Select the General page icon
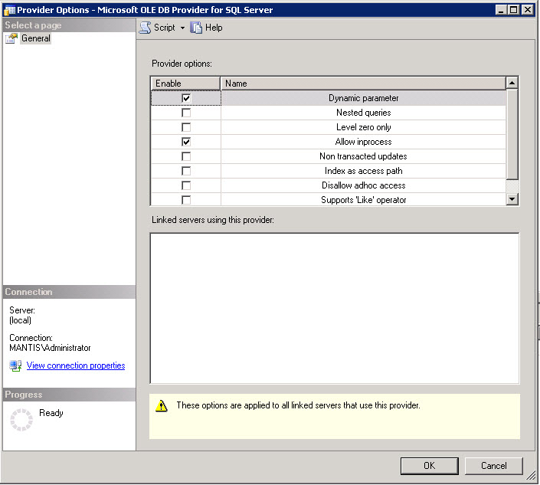 click(11, 38)
